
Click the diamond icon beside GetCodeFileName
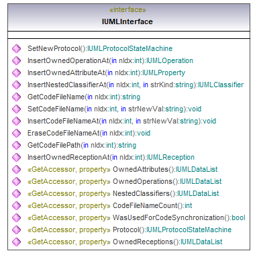(x=16, y=97)
